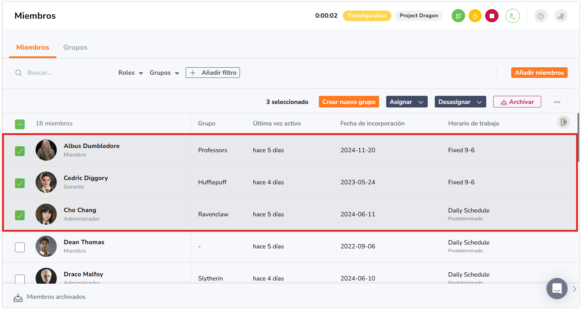The width and height of the screenshot is (581, 309).
Task: Open Miembros archivados link
Action: point(56,297)
